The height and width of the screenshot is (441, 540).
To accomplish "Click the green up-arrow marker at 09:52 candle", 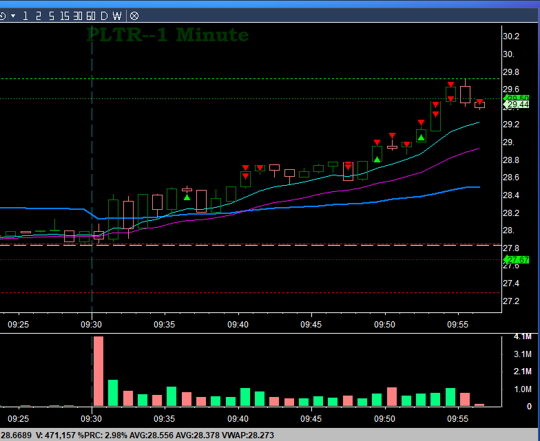I will (421, 138).
